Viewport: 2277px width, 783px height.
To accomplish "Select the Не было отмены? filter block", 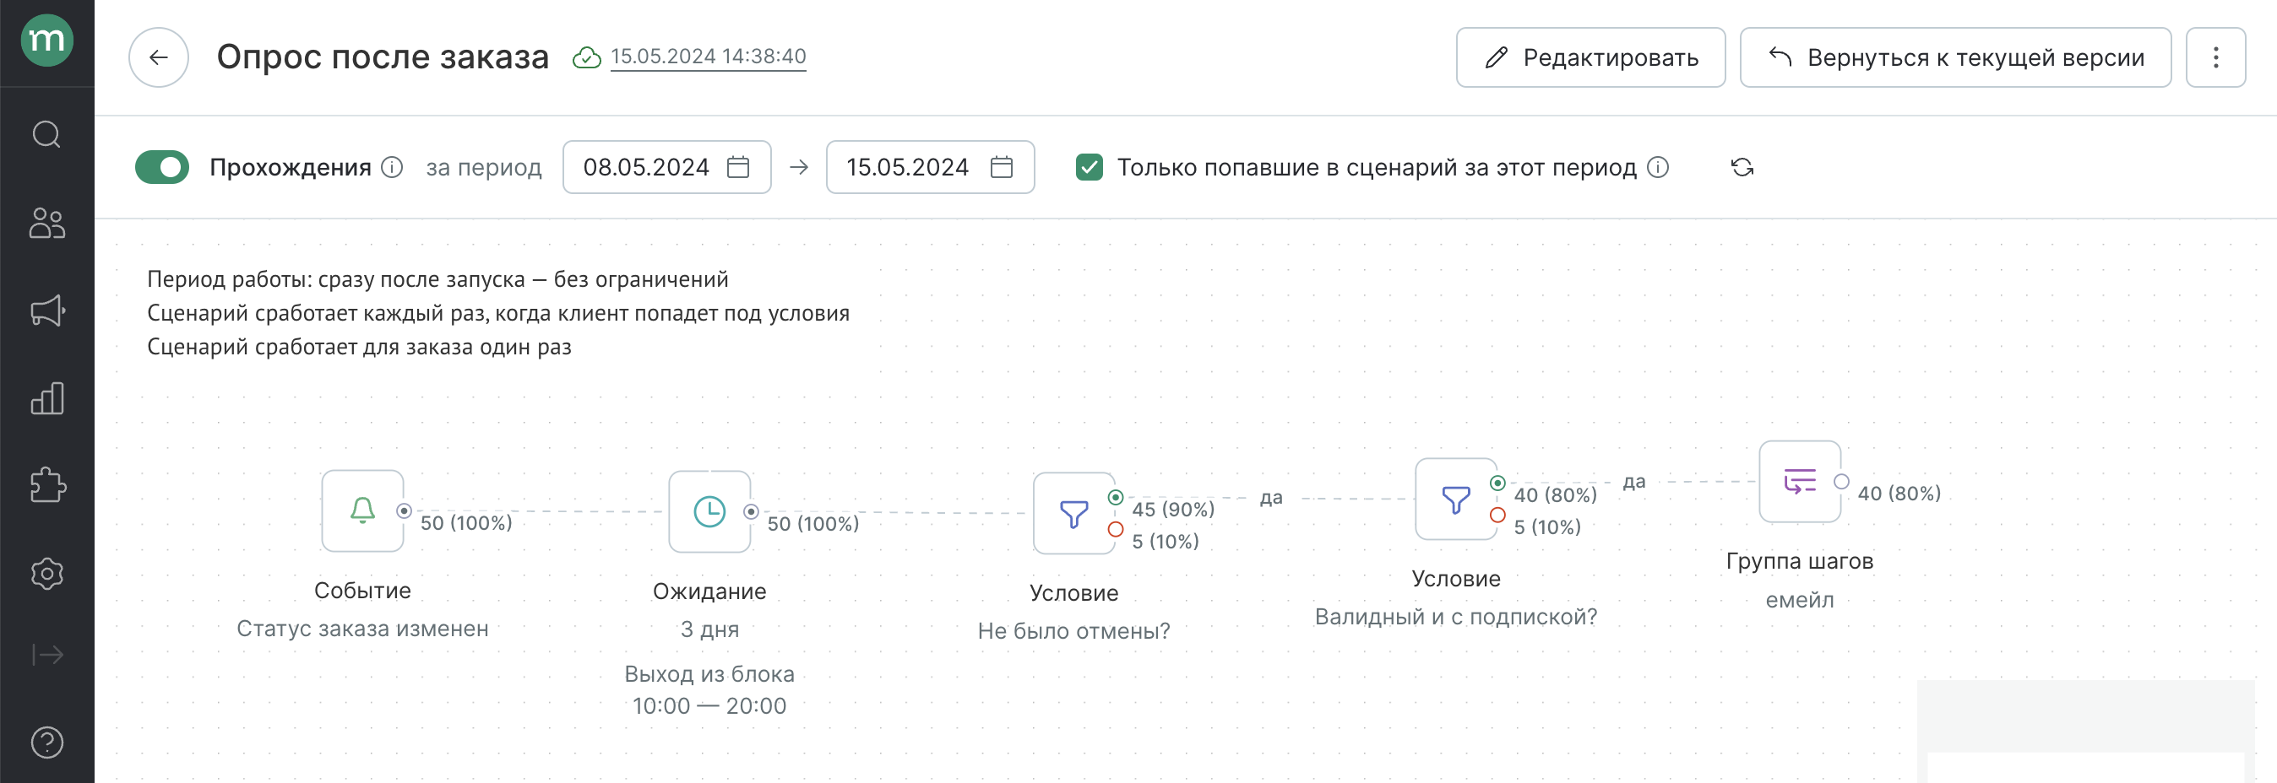I will [x=1074, y=513].
